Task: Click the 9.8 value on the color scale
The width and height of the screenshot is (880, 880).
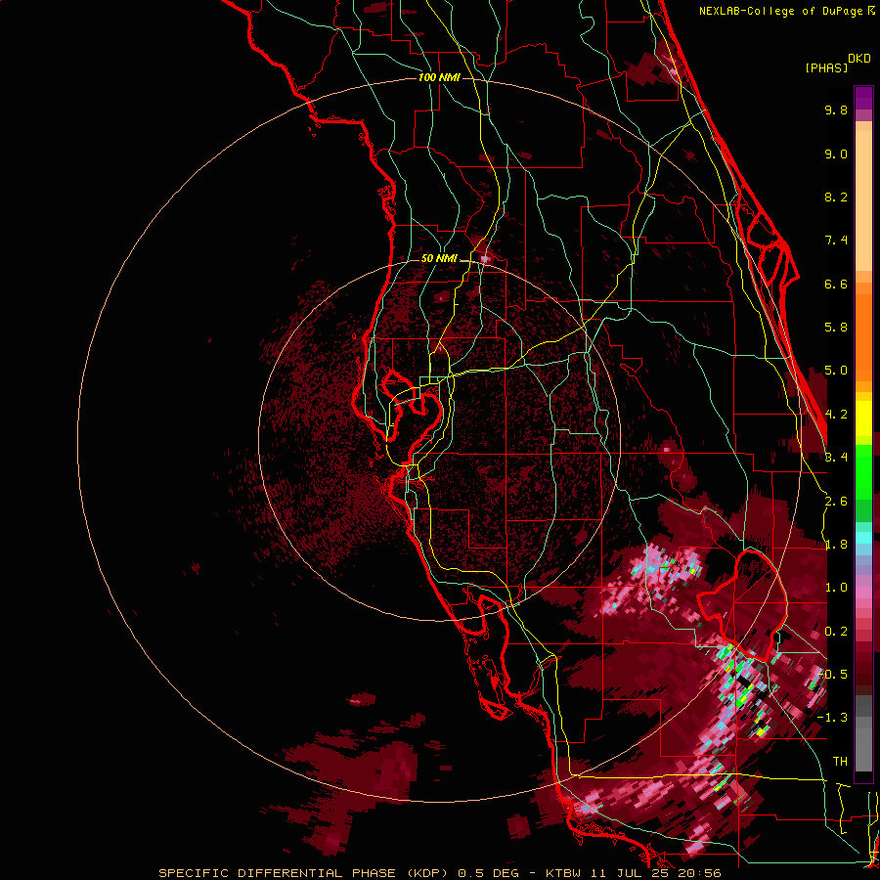Action: click(836, 110)
